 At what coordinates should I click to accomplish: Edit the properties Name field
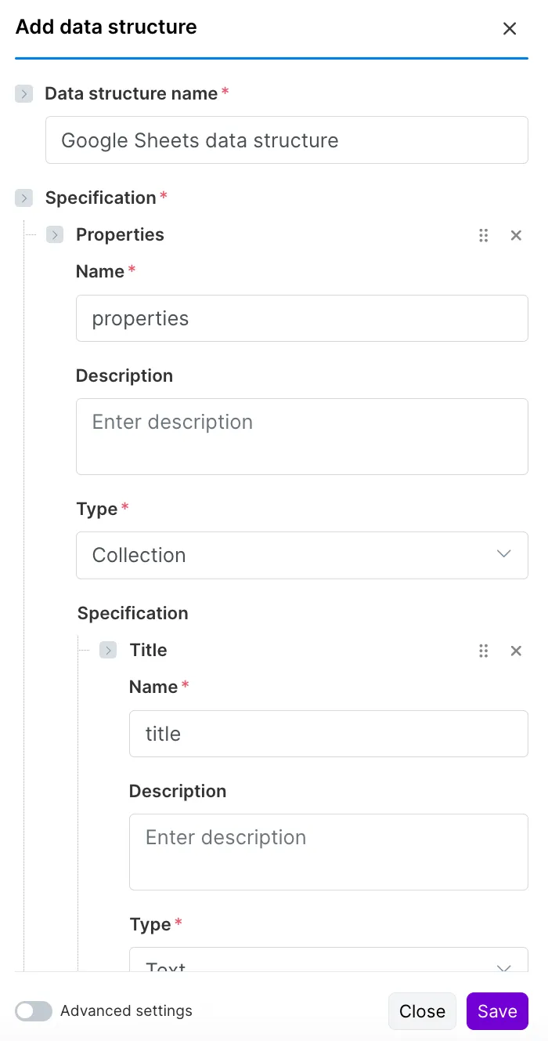[x=302, y=318]
